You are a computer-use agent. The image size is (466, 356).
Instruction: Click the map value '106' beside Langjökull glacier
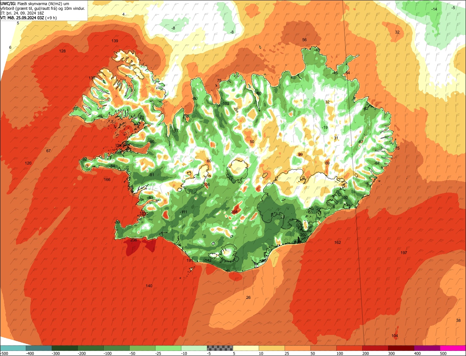pos(206,185)
